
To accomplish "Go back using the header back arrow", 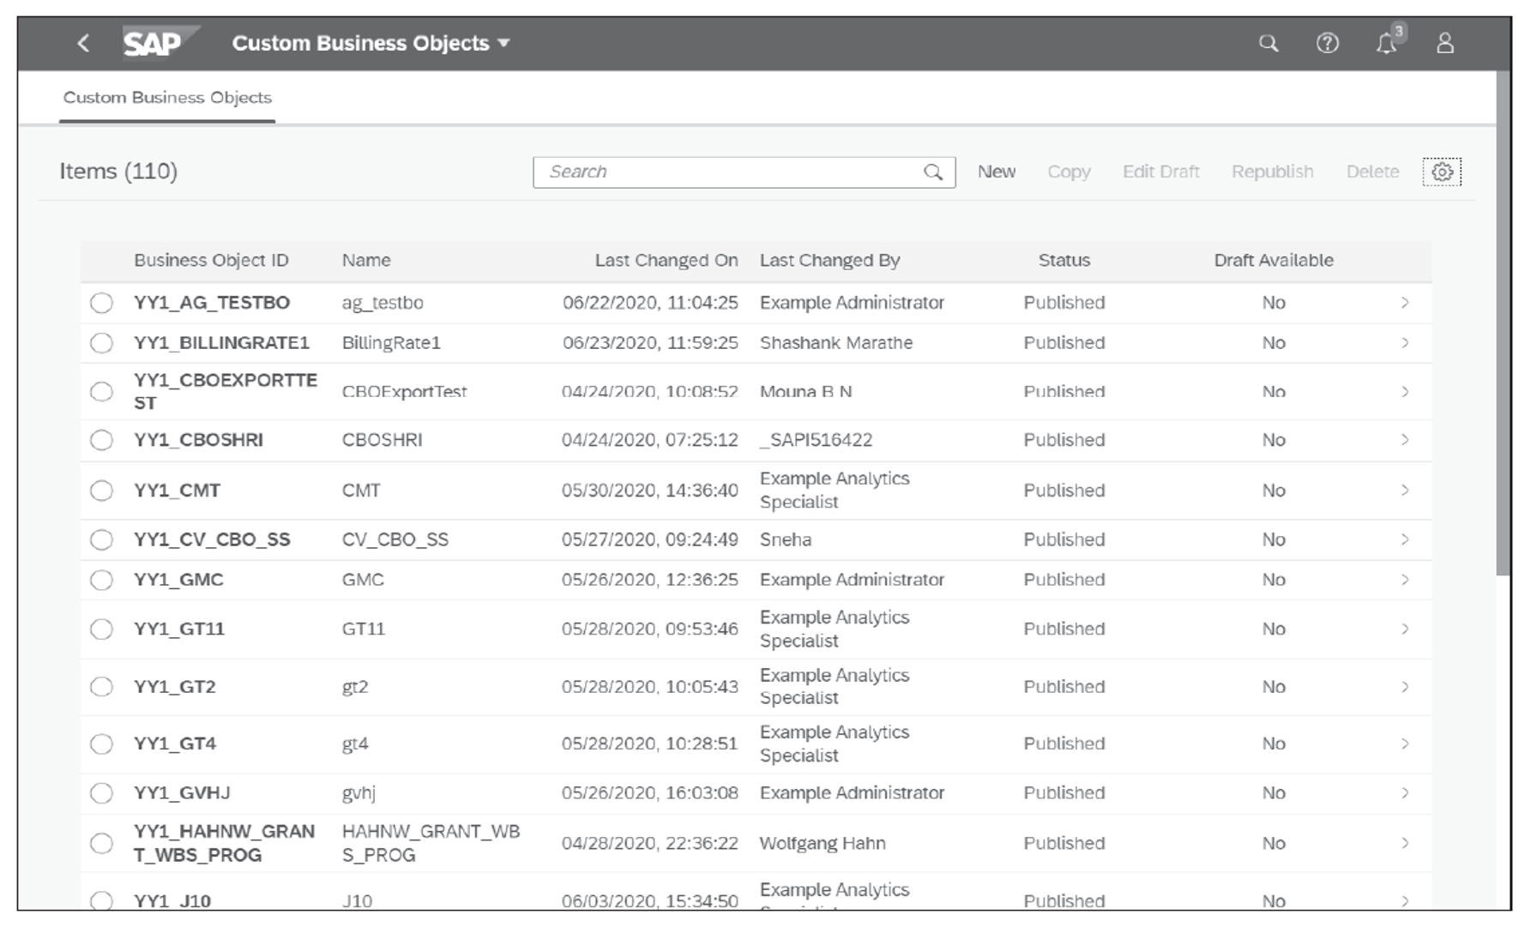I will coord(83,43).
